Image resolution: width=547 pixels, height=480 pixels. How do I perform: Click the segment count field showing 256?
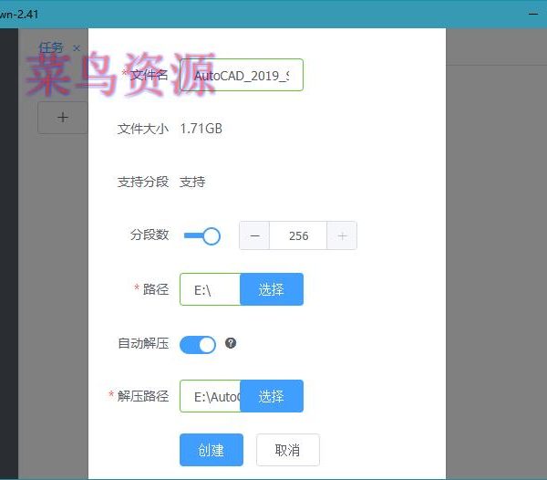tap(298, 235)
